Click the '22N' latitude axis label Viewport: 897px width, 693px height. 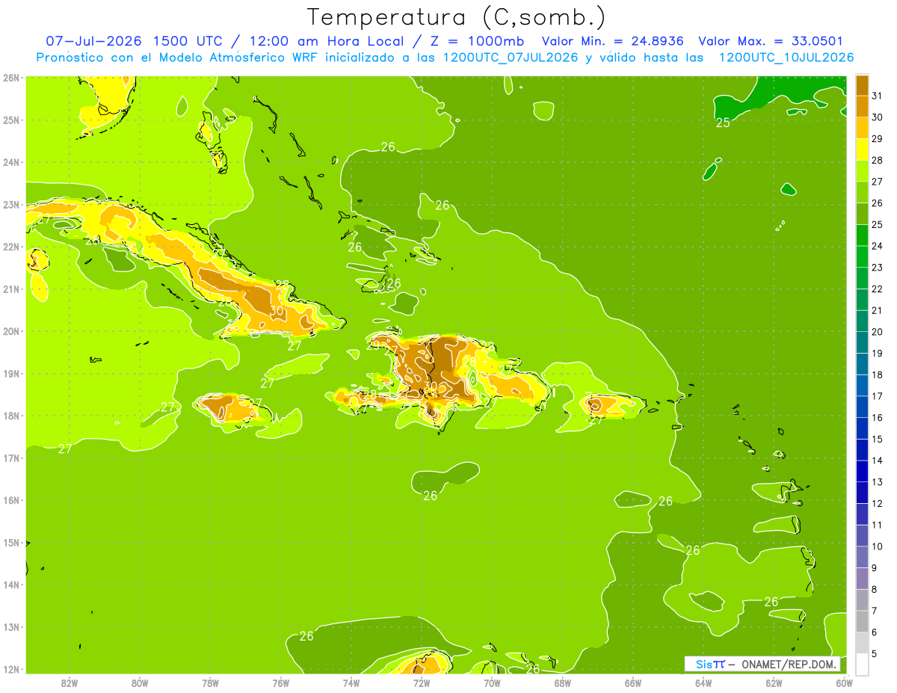click(10, 247)
